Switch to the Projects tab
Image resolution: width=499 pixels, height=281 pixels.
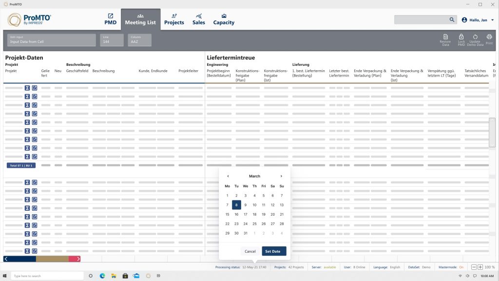[x=174, y=19]
